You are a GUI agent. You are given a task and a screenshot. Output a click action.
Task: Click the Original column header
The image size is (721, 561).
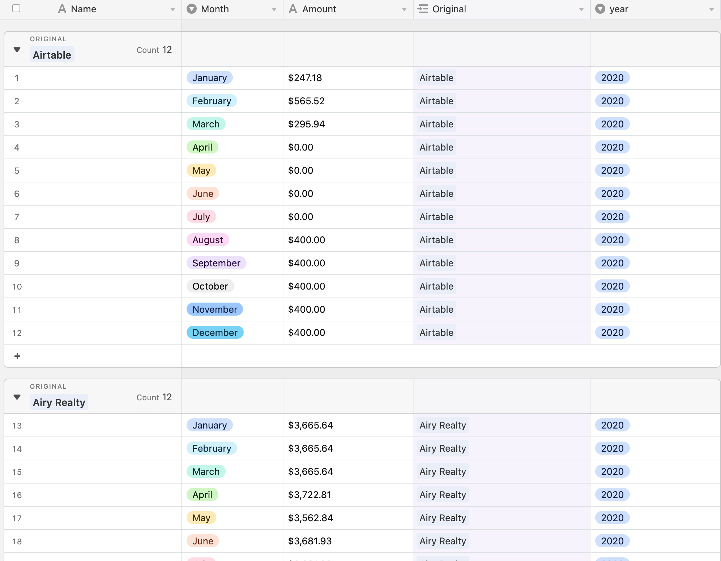point(502,10)
